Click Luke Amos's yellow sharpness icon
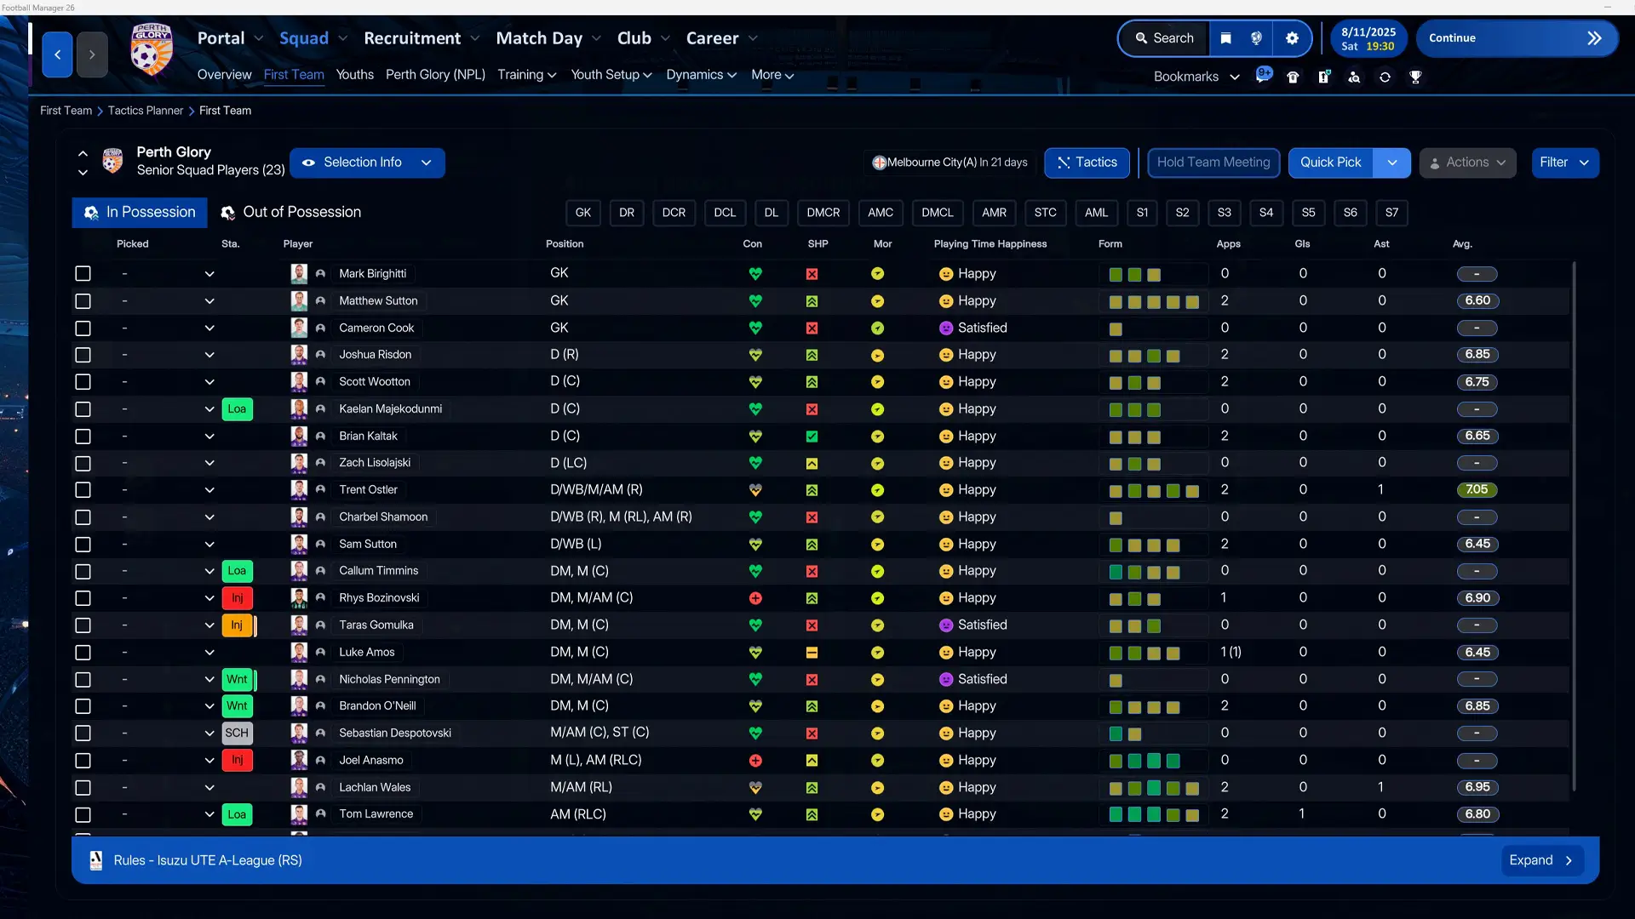The image size is (1635, 919). click(x=812, y=653)
